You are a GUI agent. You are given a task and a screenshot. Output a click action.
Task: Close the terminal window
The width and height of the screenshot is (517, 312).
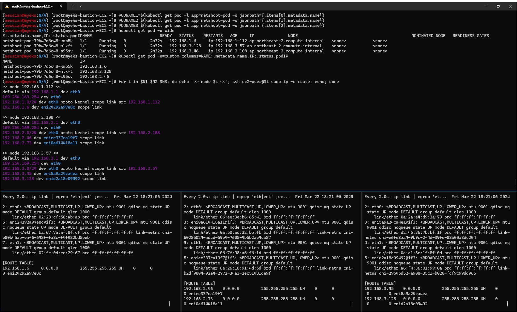coord(511,6)
